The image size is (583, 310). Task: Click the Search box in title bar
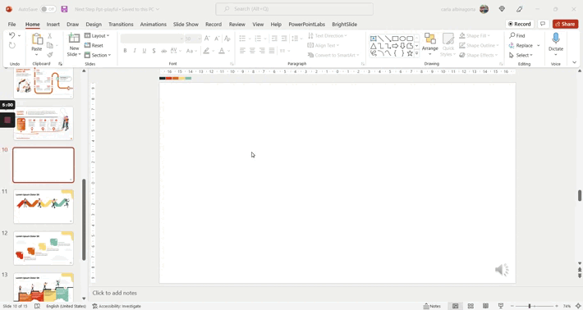[x=295, y=9]
